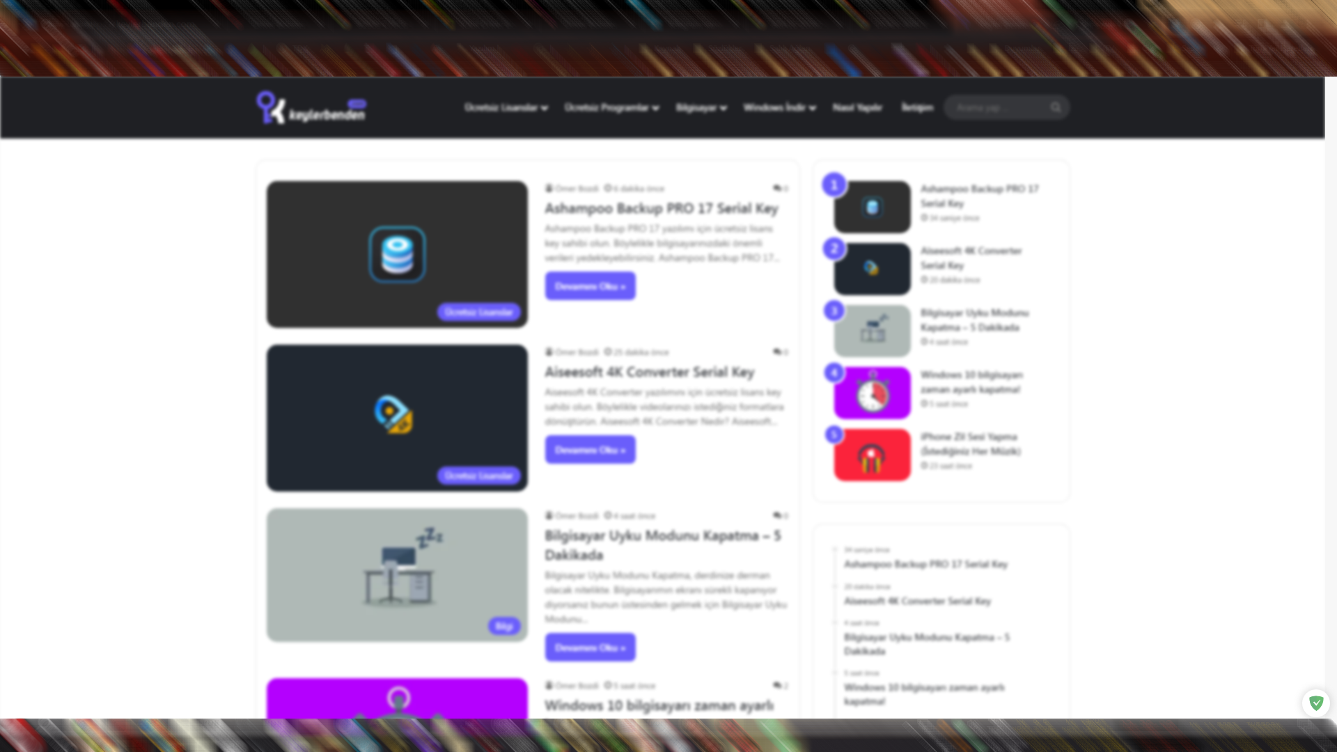Expand the Bilgisayar dropdown menu
1337x752 pixels.
(x=701, y=108)
